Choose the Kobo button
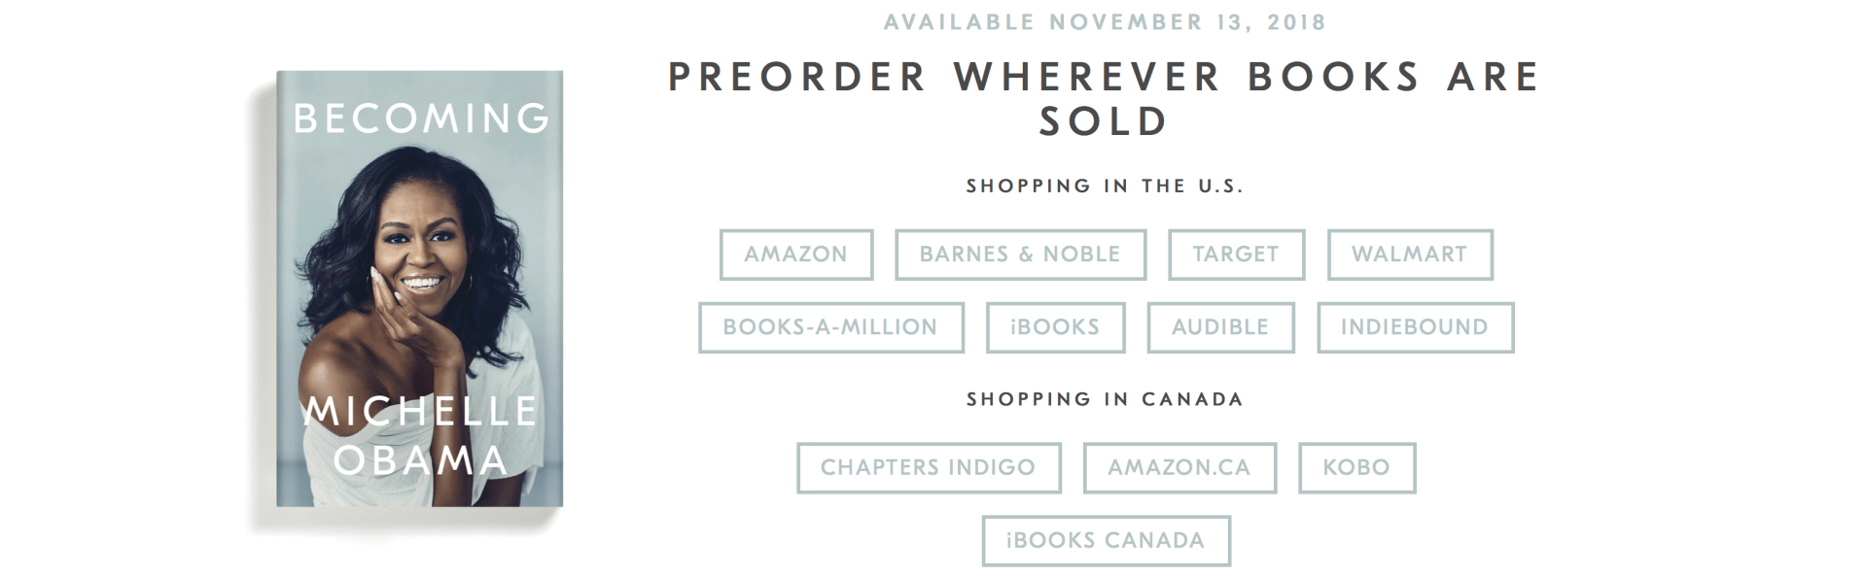The height and width of the screenshot is (576, 1866). pos(1356,467)
